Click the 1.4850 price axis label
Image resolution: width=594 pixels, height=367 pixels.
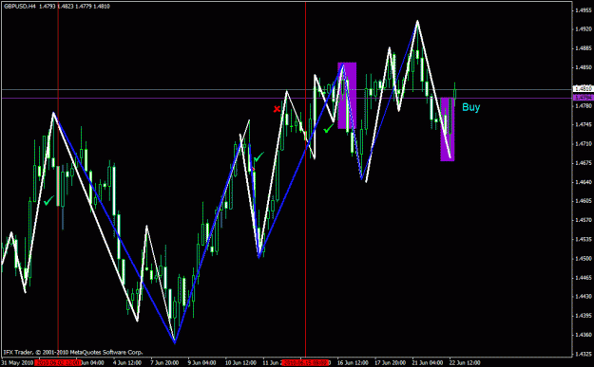point(584,67)
